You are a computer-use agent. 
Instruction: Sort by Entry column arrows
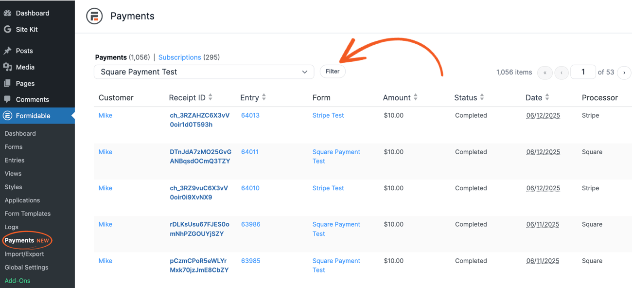pyautogui.click(x=264, y=97)
